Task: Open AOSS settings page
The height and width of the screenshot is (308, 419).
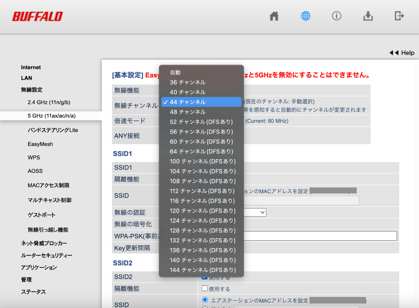Action: click(x=35, y=171)
